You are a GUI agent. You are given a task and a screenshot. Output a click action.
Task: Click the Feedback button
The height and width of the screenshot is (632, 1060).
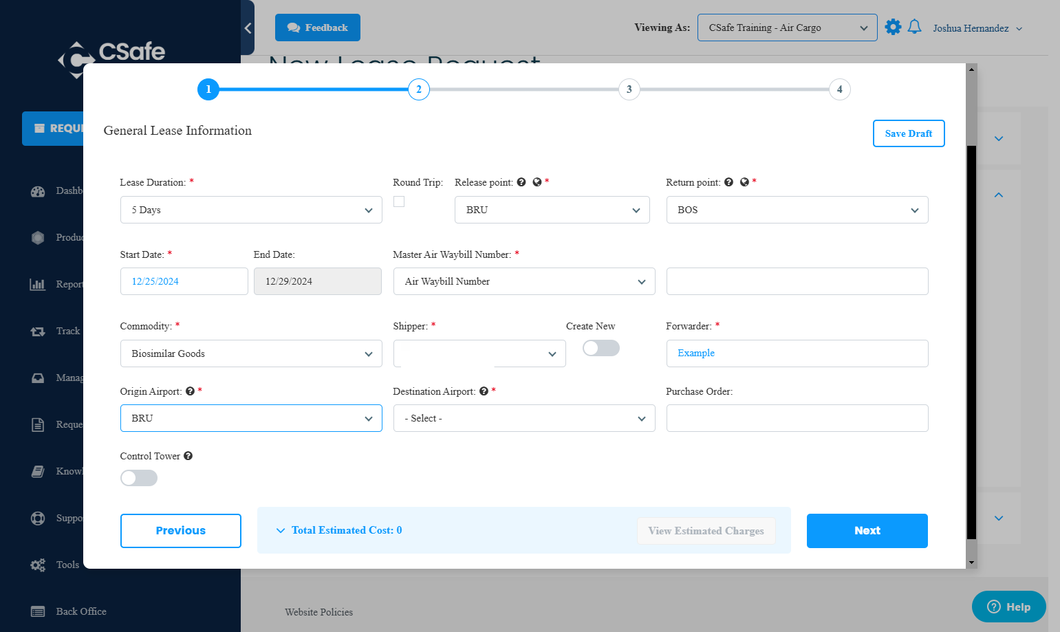tap(318, 28)
